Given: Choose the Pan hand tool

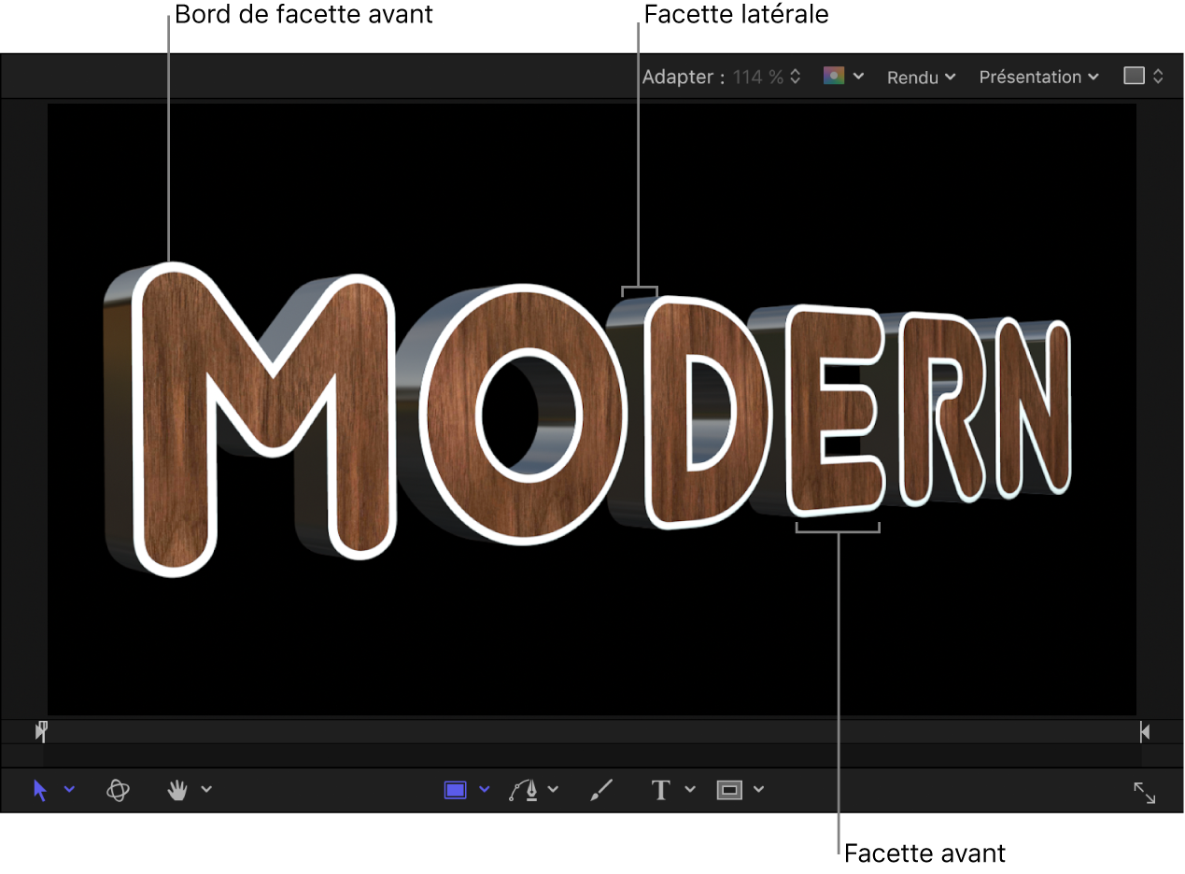Looking at the screenshot, I should [176, 789].
